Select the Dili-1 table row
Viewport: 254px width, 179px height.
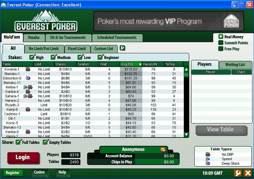click(x=93, y=119)
